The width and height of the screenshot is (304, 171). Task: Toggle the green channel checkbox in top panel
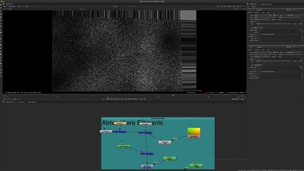[x=275, y=15]
